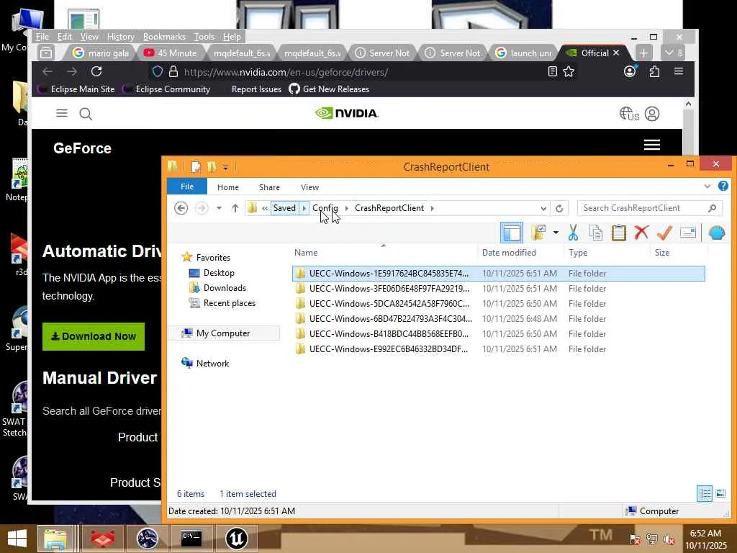This screenshot has height=553, width=737.
Task: Open recent locations dropdown in Explorer
Action: 219,208
